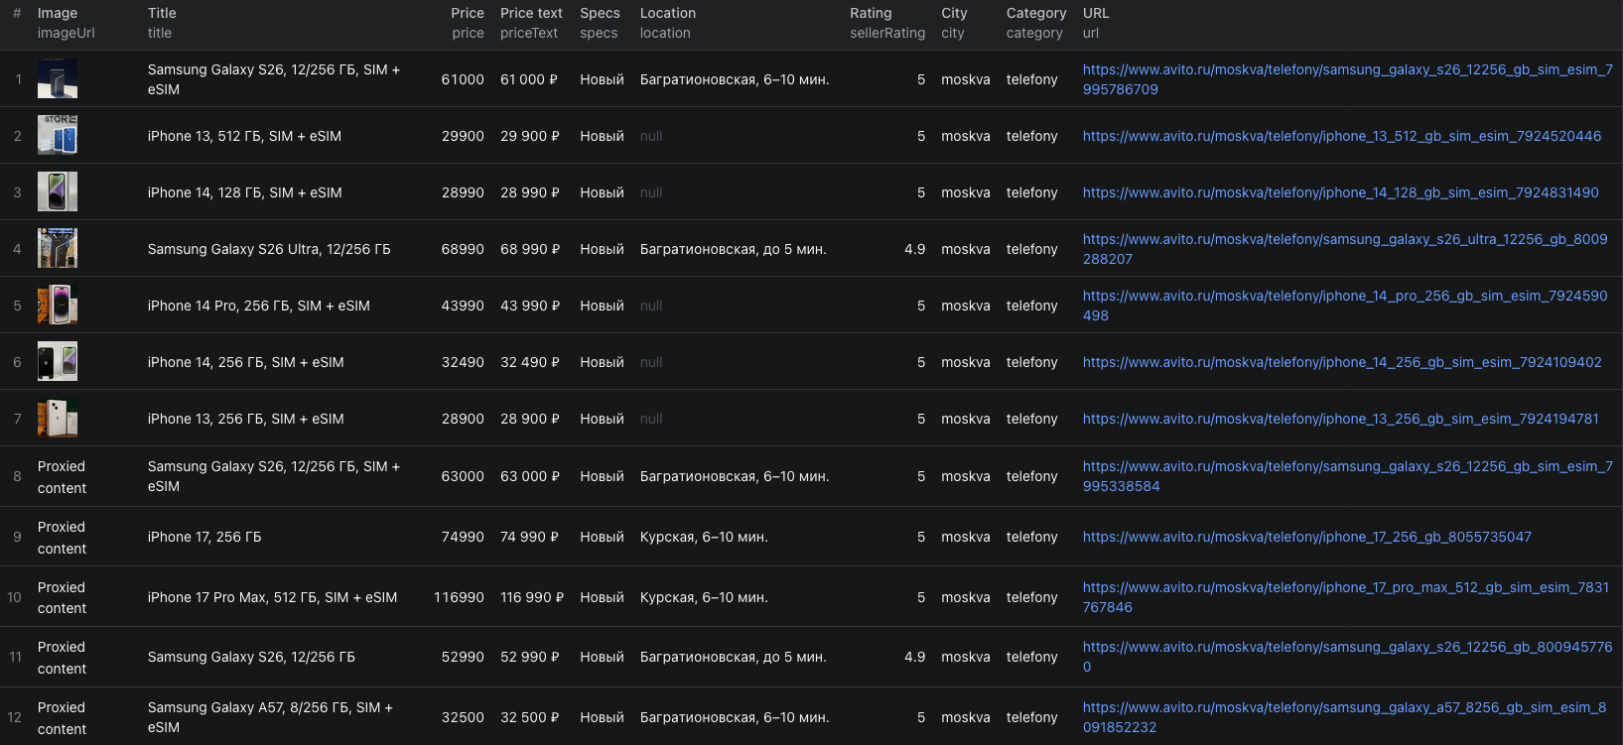Select price cell 116990
Image resolution: width=1623 pixels, height=745 pixels.
[x=459, y=597]
